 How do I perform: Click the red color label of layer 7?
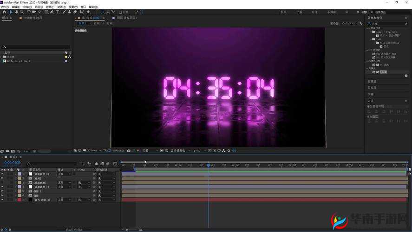[20, 200]
